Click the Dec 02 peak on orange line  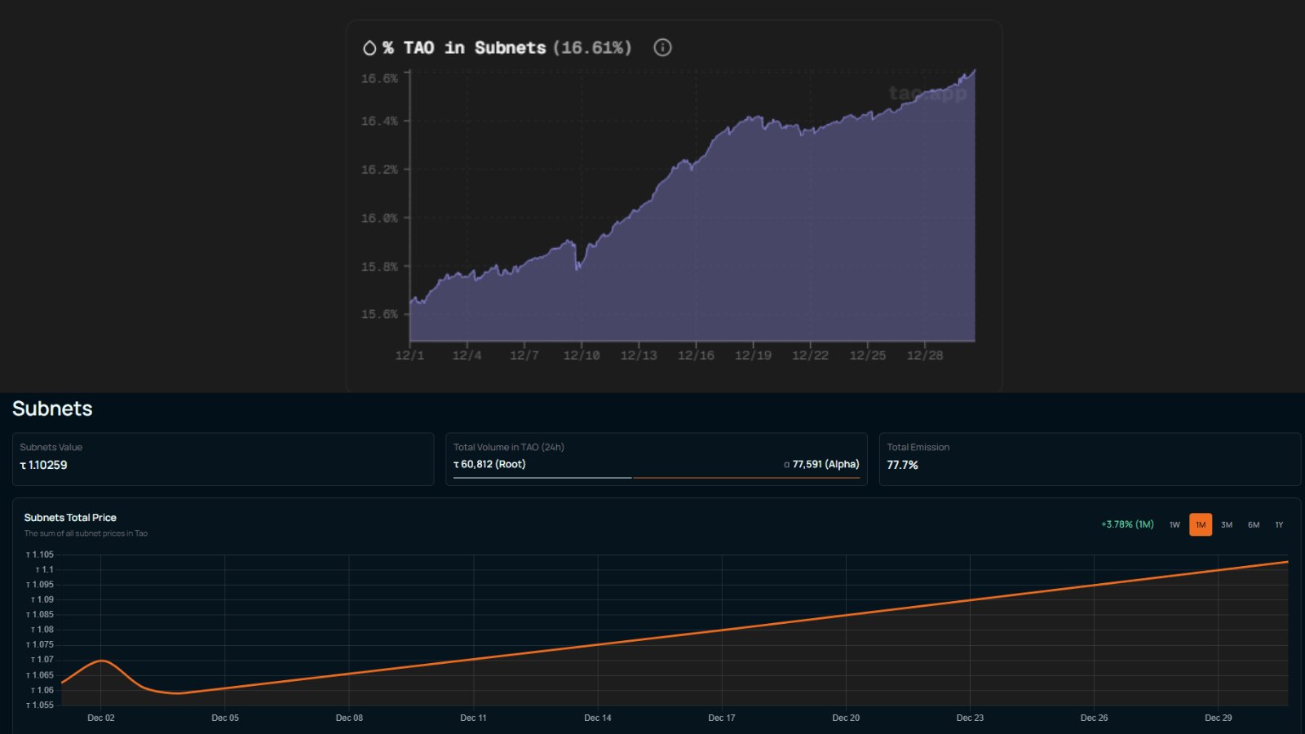tap(101, 661)
